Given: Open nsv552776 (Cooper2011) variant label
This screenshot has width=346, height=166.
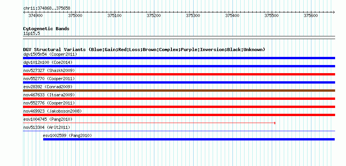Looking at the screenshot, I should (x=49, y=103).
